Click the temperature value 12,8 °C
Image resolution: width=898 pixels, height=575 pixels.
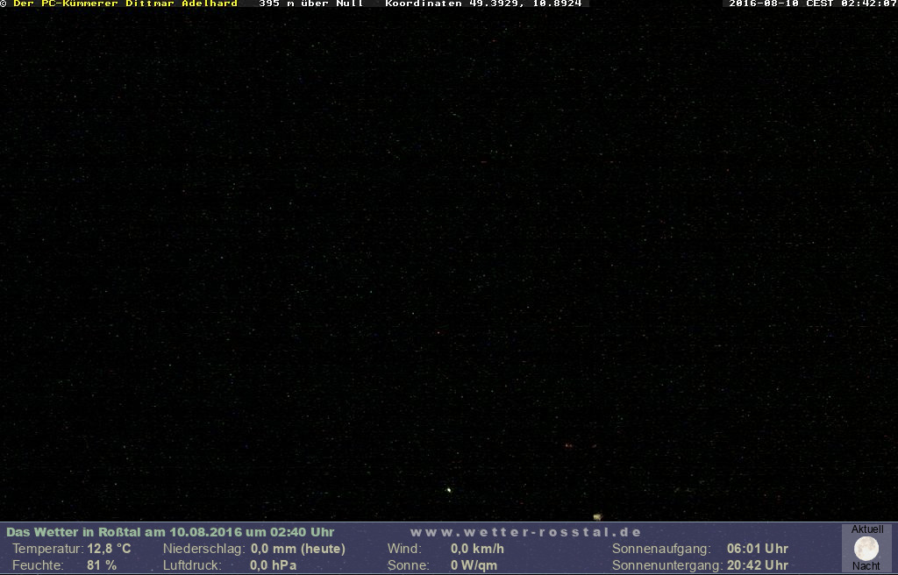tap(109, 549)
